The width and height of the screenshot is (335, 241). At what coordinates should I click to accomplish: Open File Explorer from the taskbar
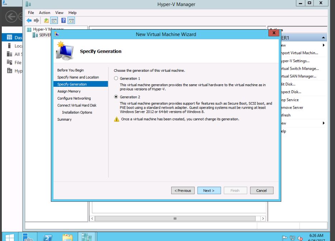(67, 237)
